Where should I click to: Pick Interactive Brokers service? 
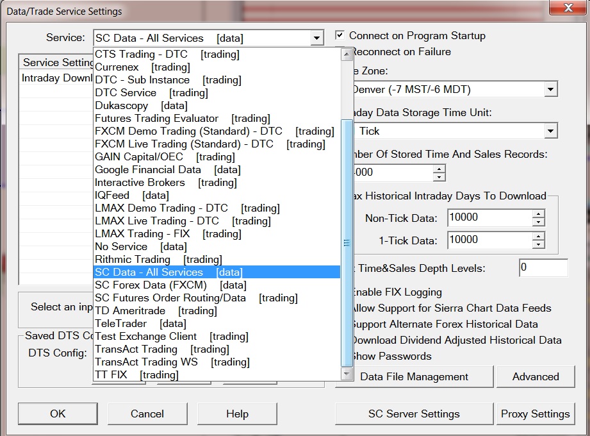click(x=217, y=182)
